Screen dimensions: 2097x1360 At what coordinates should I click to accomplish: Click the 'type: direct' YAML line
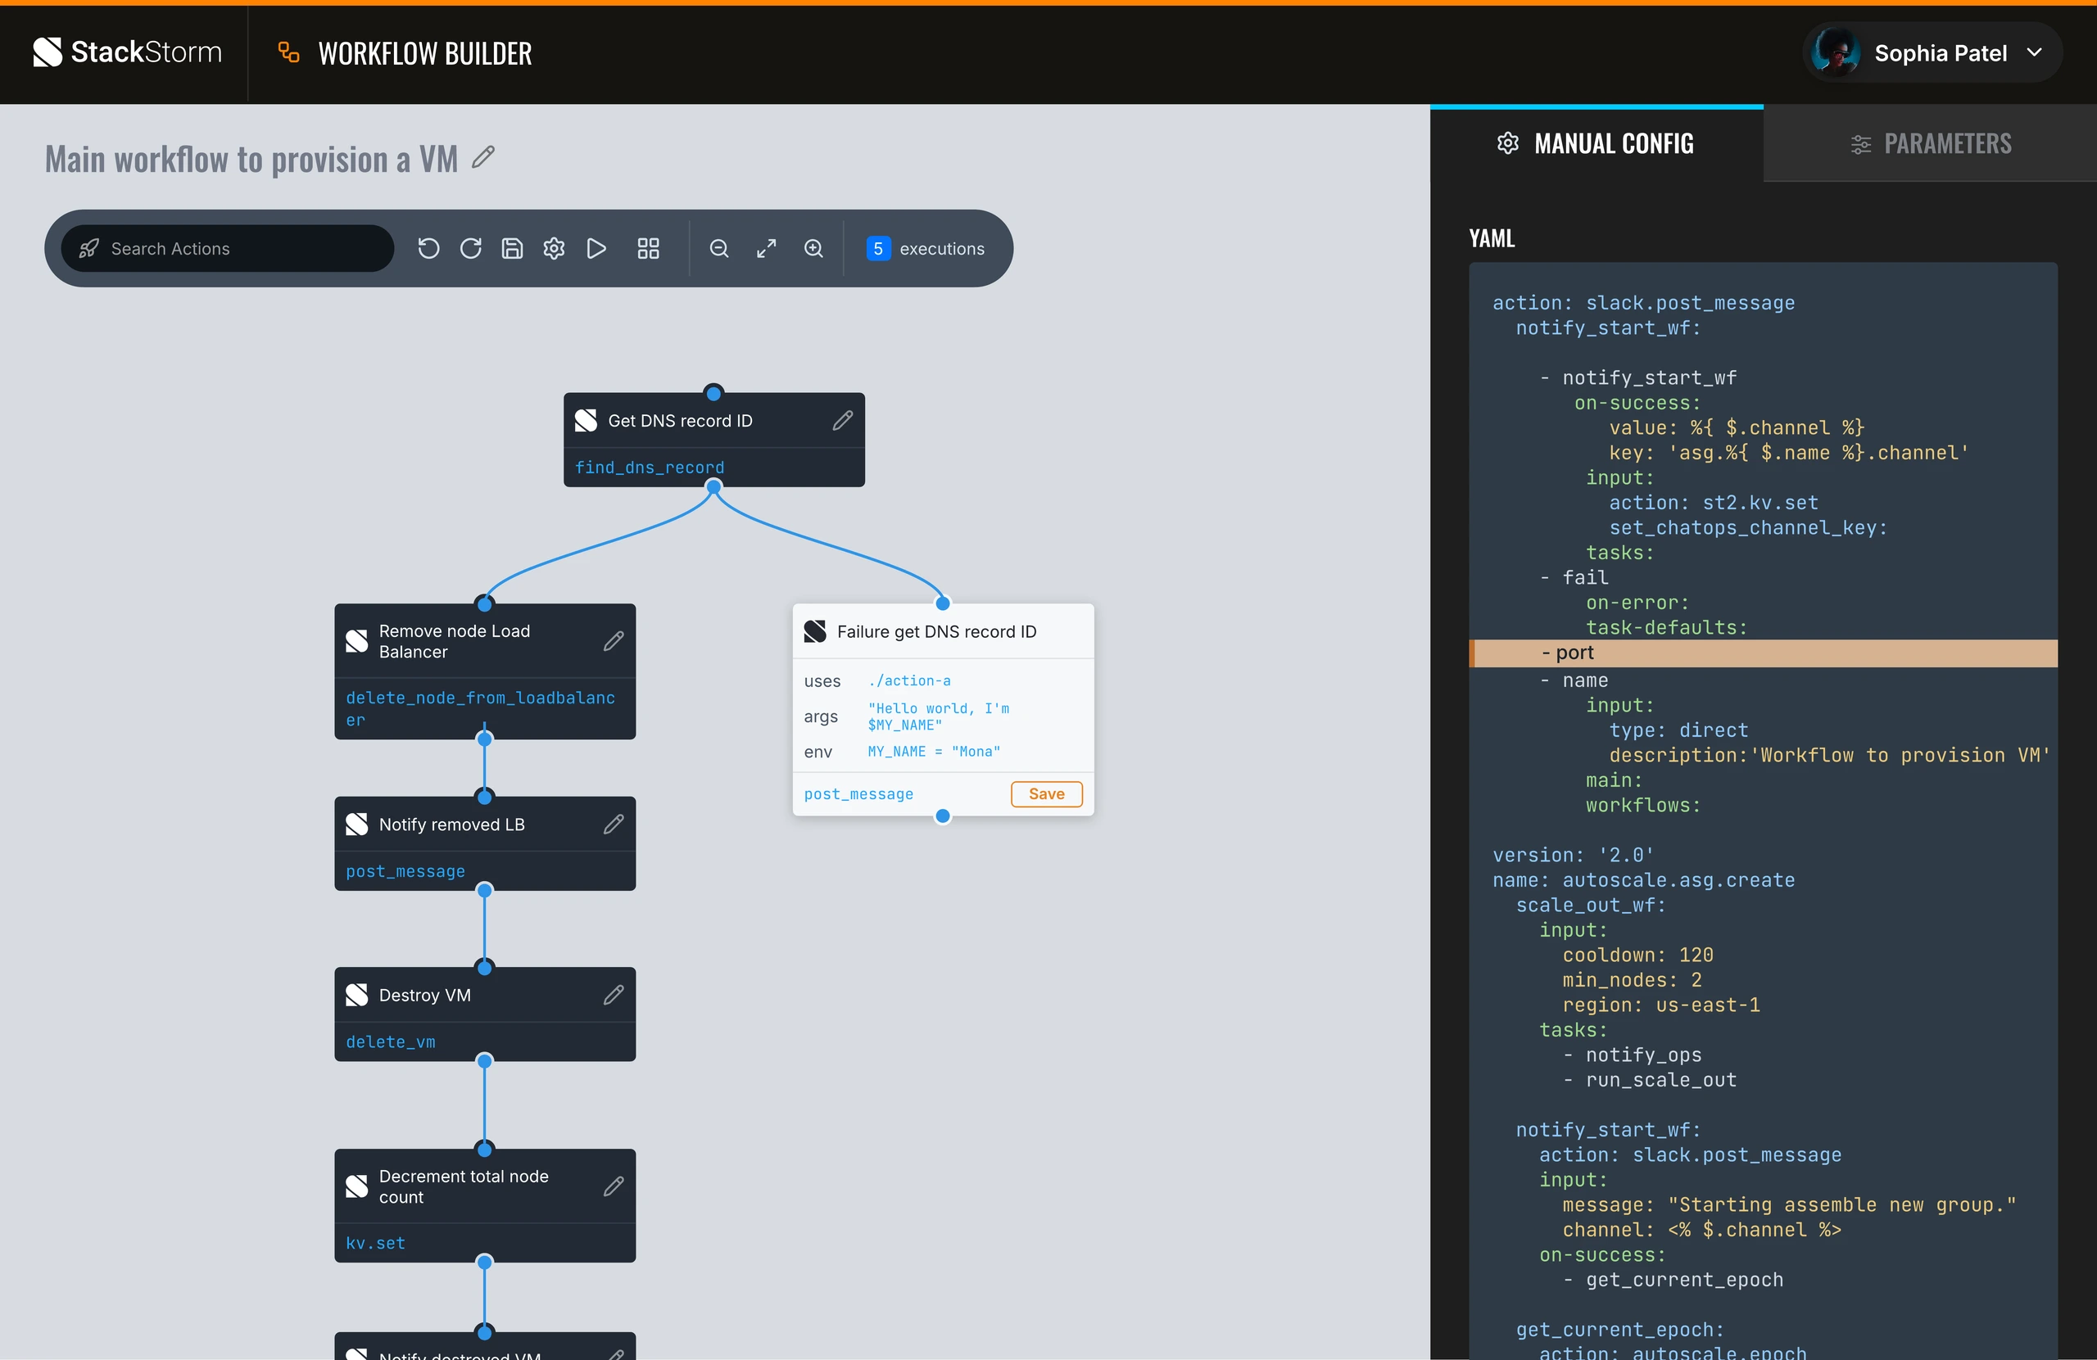(x=1678, y=730)
